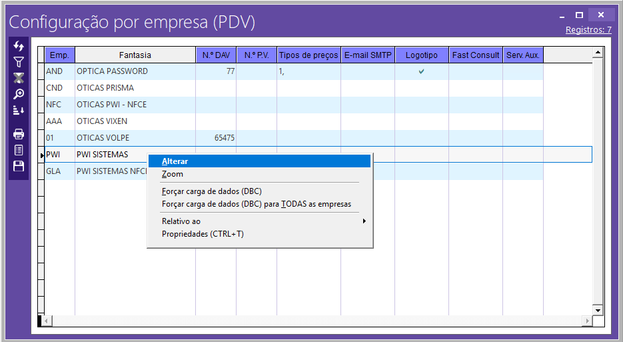Open the magnifier search tool
623x342 pixels.
click(19, 94)
